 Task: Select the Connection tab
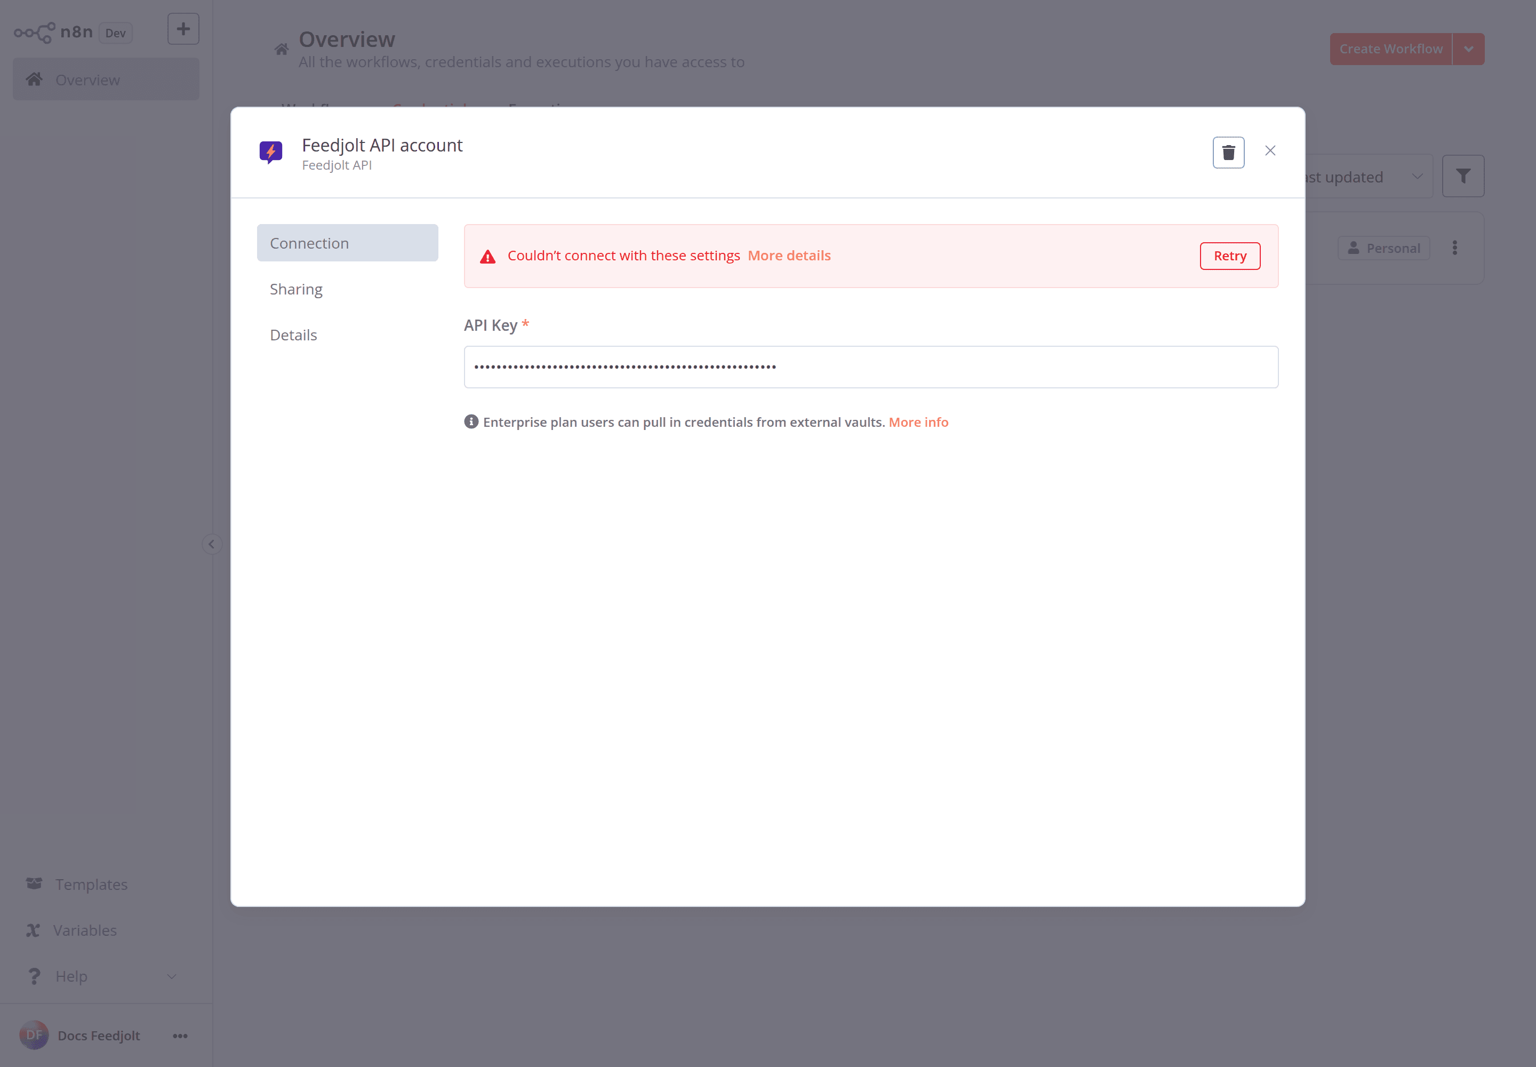pos(348,243)
